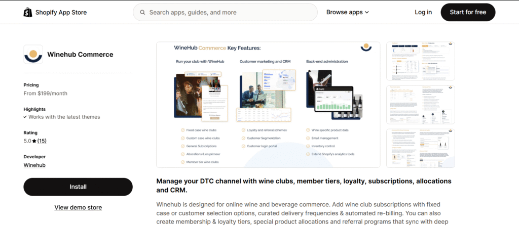519x227 pixels.
Task: Click the Log in link
Action: point(423,12)
